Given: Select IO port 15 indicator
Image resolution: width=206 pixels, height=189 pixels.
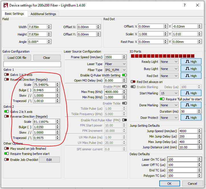Looking at the screenshot, I should pos(192,56).
